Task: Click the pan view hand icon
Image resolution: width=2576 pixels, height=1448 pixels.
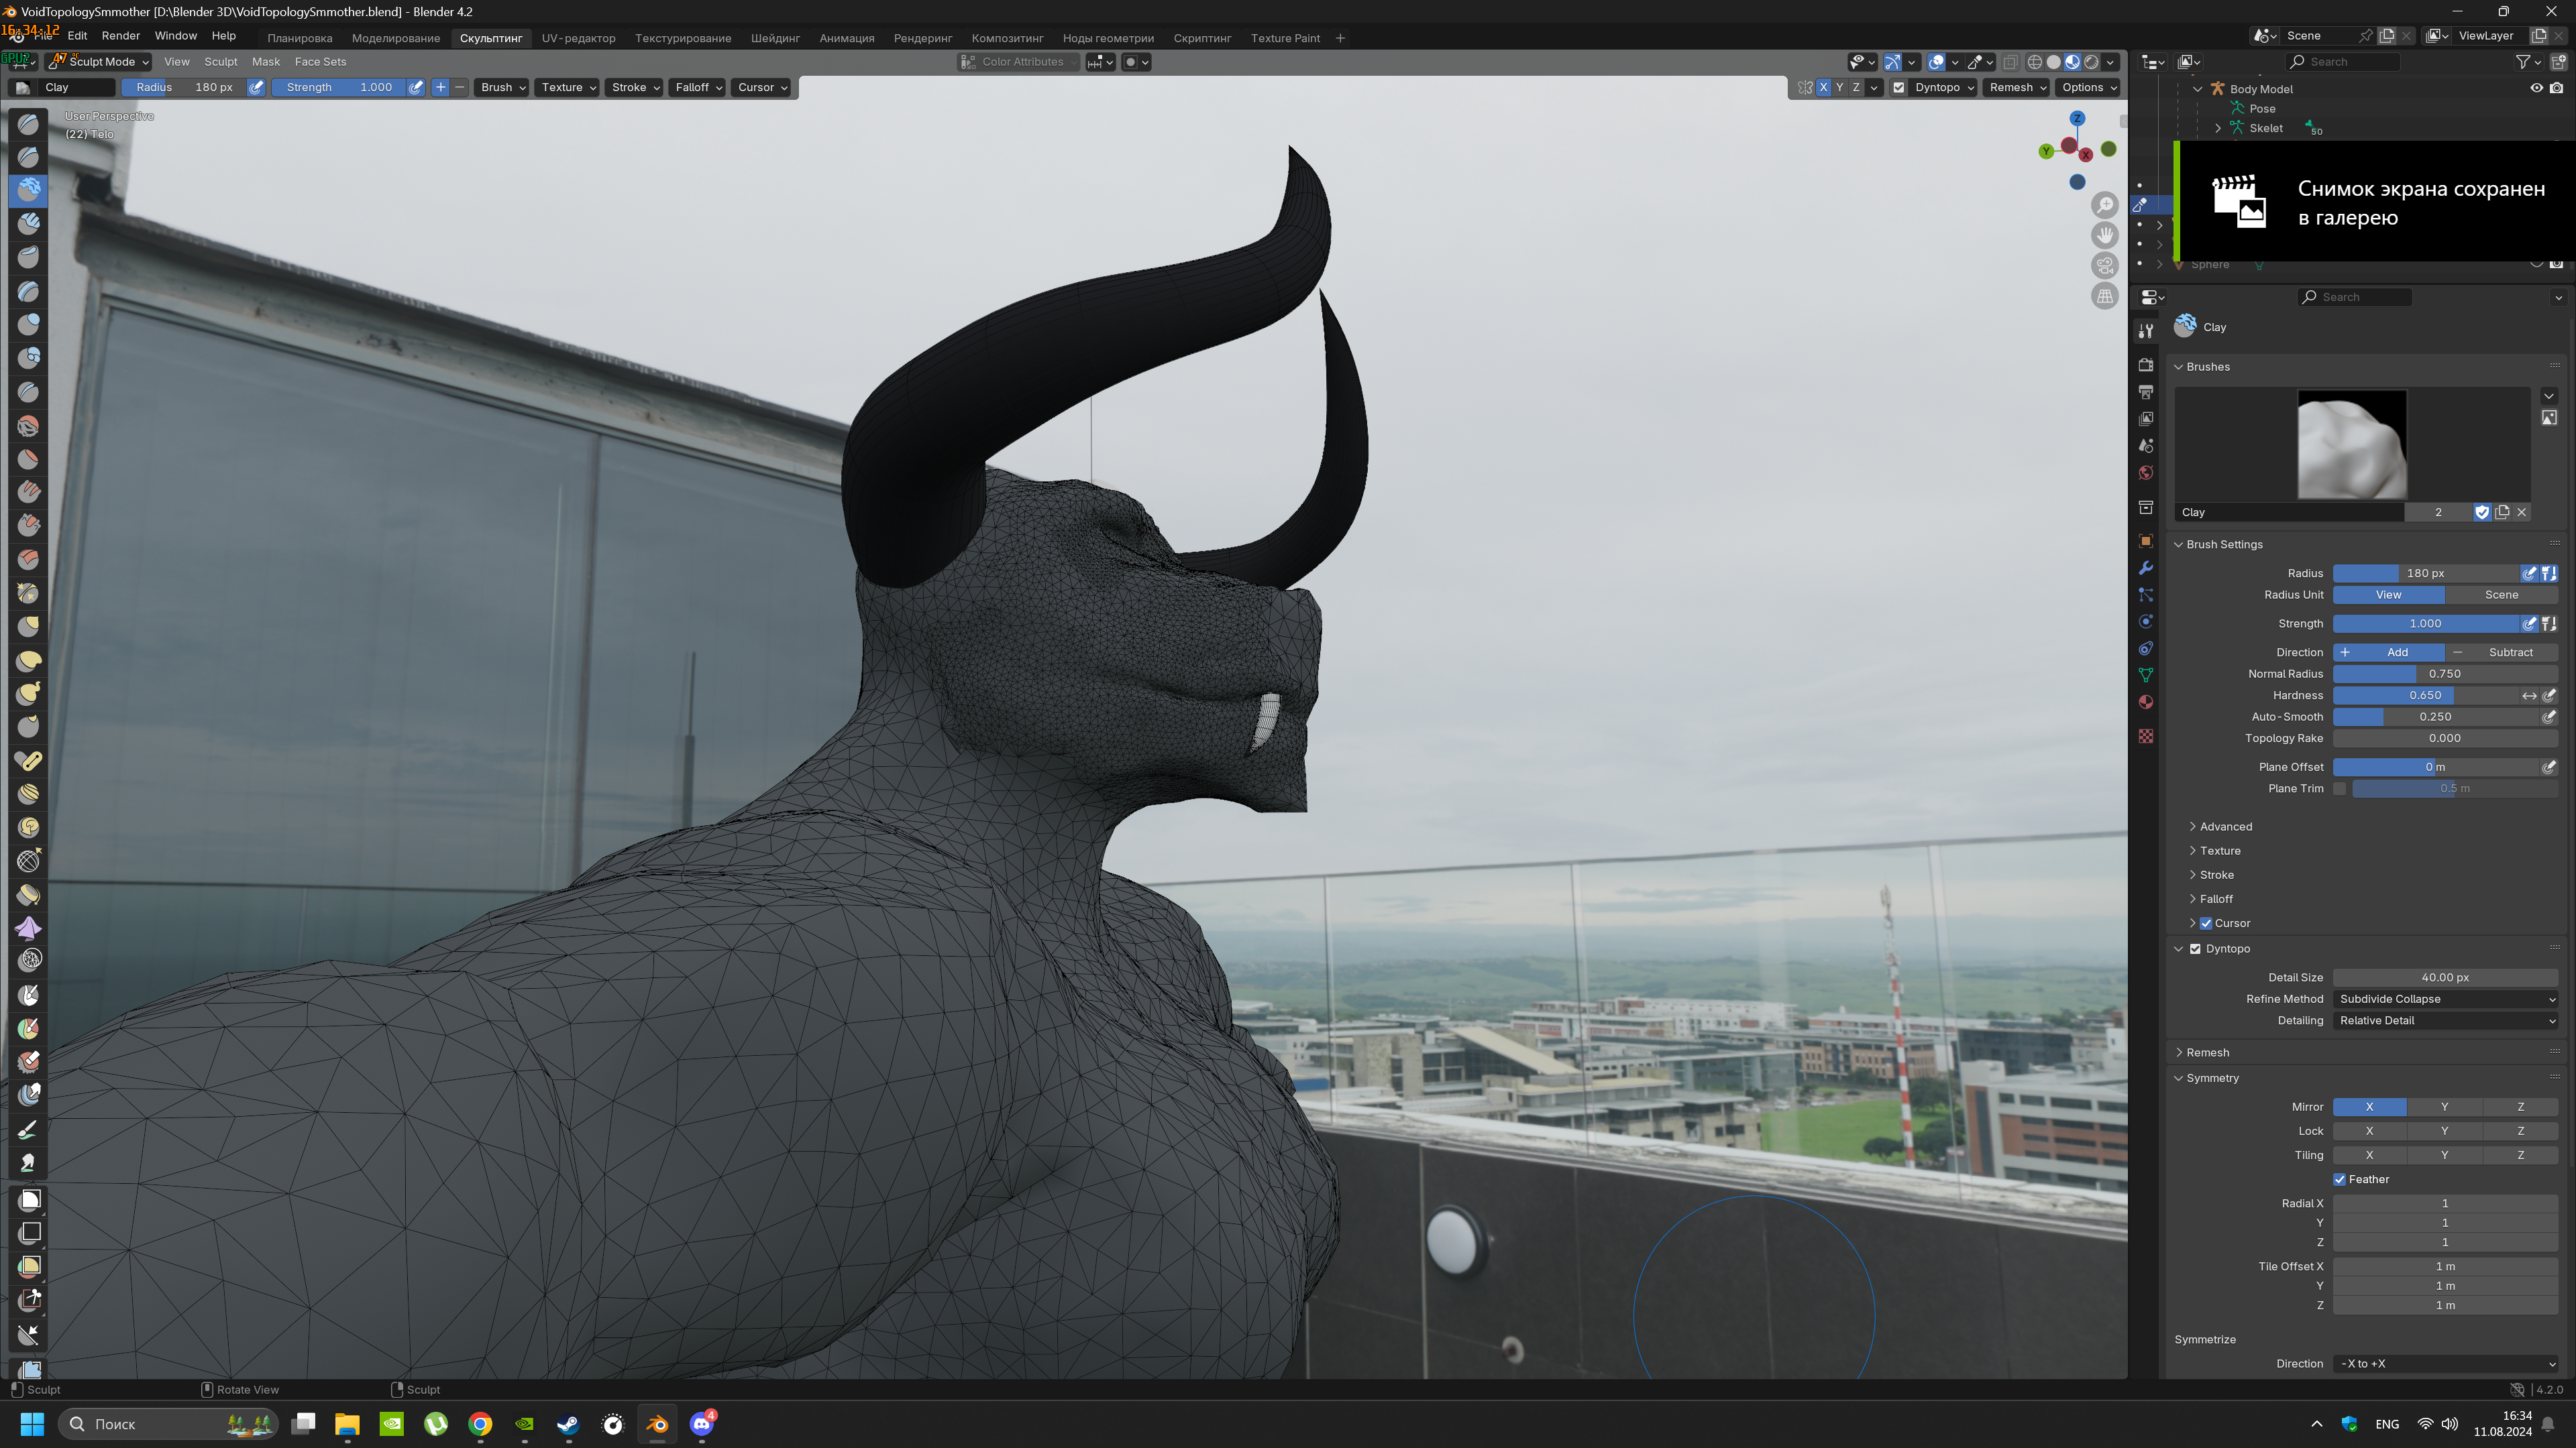Action: 2105,235
